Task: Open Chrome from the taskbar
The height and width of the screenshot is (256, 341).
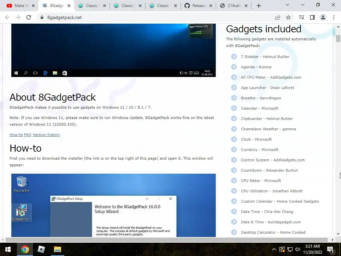Action: tap(25, 249)
